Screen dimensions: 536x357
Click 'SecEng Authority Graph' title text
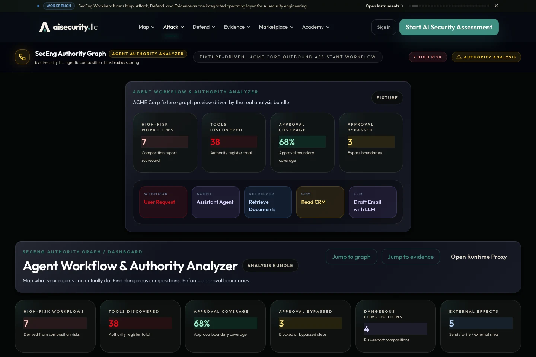70,54
